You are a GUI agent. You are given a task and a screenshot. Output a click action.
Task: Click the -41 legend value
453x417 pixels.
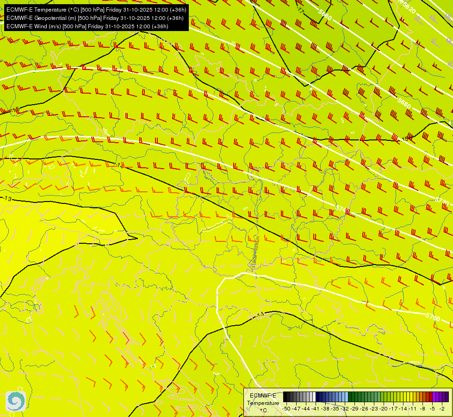tap(316, 409)
